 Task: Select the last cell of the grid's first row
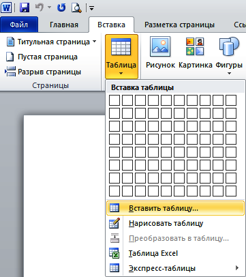pyautogui.click(x=231, y=100)
